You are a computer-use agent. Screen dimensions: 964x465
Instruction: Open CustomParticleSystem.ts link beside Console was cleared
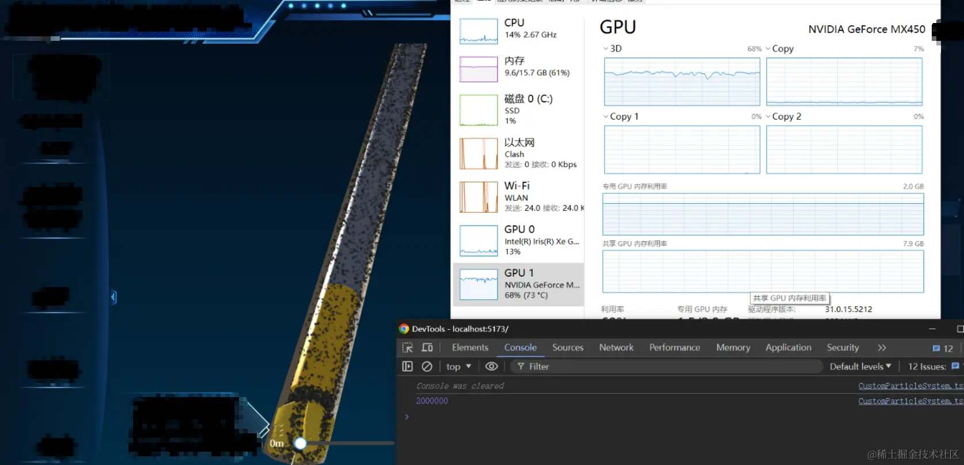[x=910, y=386]
